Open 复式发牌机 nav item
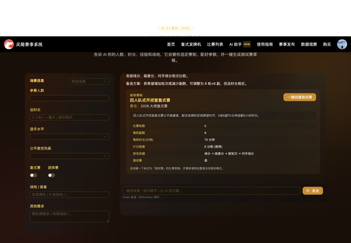This screenshot has width=351, height=243. [x=191, y=44]
